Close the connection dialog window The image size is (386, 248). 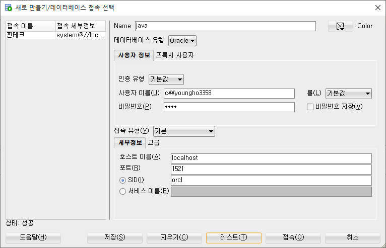coord(378,8)
